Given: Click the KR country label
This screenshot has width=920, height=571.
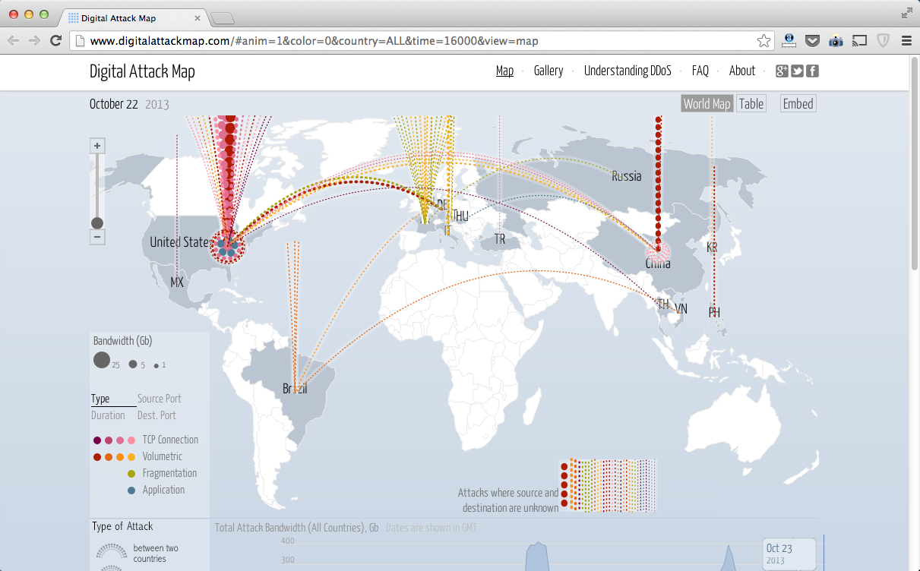Looking at the screenshot, I should 712,248.
